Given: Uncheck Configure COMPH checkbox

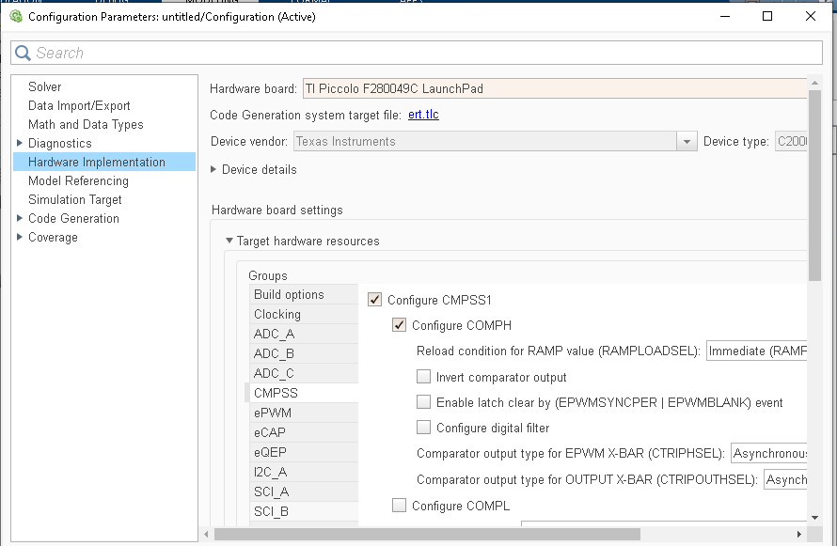Looking at the screenshot, I should (x=400, y=326).
